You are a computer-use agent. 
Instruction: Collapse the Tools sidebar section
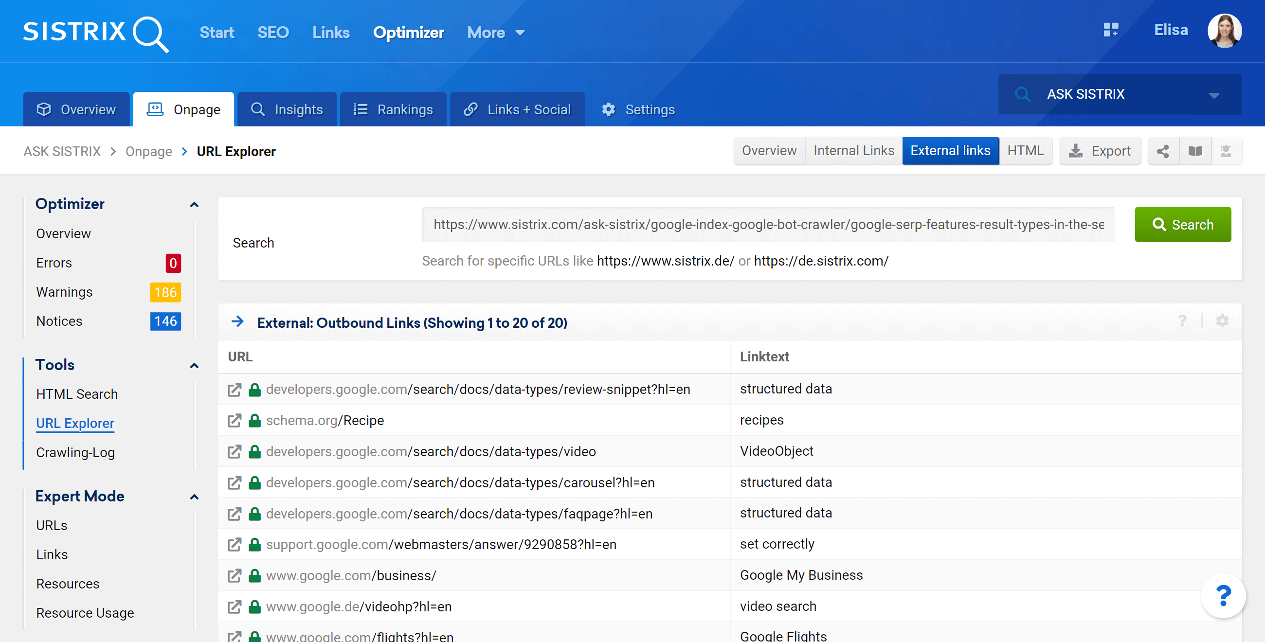195,366
